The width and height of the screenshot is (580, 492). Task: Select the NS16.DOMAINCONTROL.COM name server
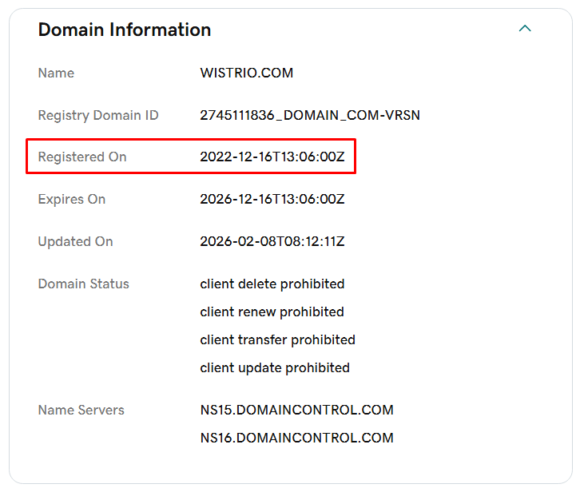pyautogui.click(x=296, y=438)
